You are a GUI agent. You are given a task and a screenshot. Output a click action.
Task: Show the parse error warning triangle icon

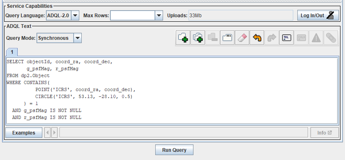pyautogui.click(x=316, y=38)
